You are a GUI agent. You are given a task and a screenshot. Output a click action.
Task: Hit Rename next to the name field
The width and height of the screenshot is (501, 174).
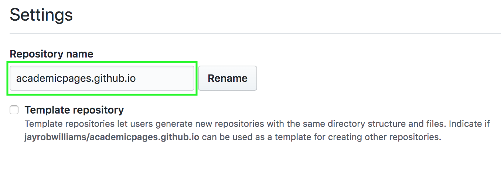(x=228, y=78)
